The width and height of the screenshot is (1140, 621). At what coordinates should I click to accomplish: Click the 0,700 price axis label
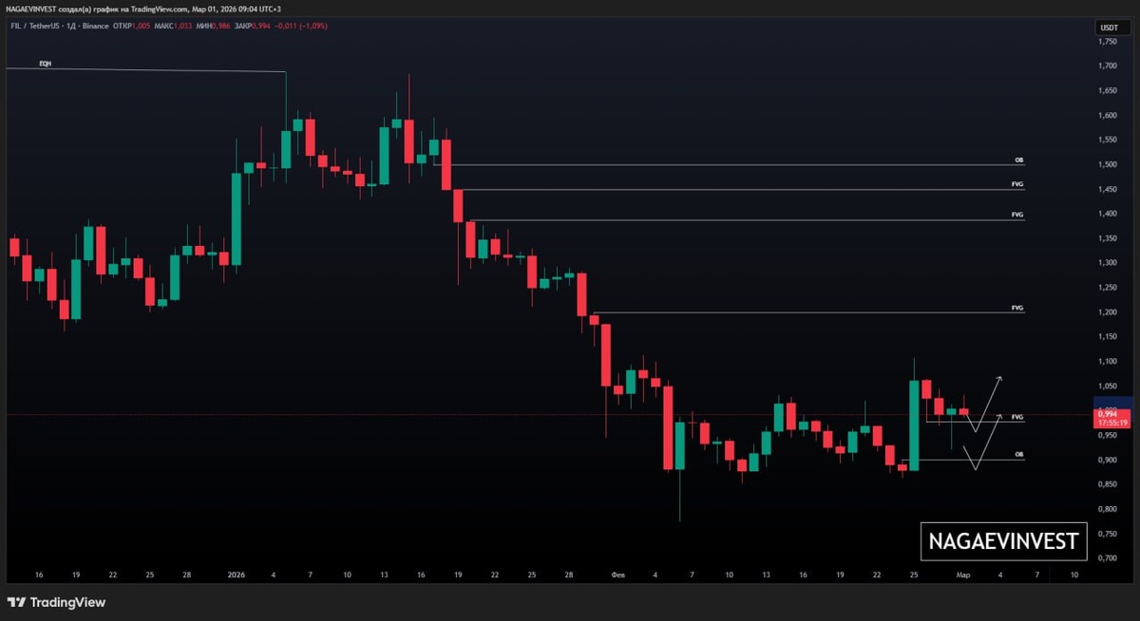(1108, 558)
